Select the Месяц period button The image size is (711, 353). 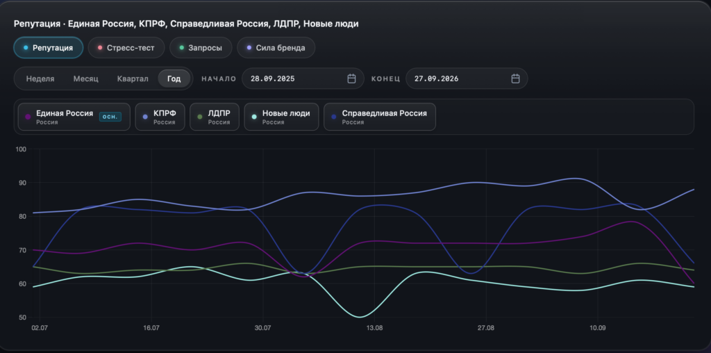[85, 79]
